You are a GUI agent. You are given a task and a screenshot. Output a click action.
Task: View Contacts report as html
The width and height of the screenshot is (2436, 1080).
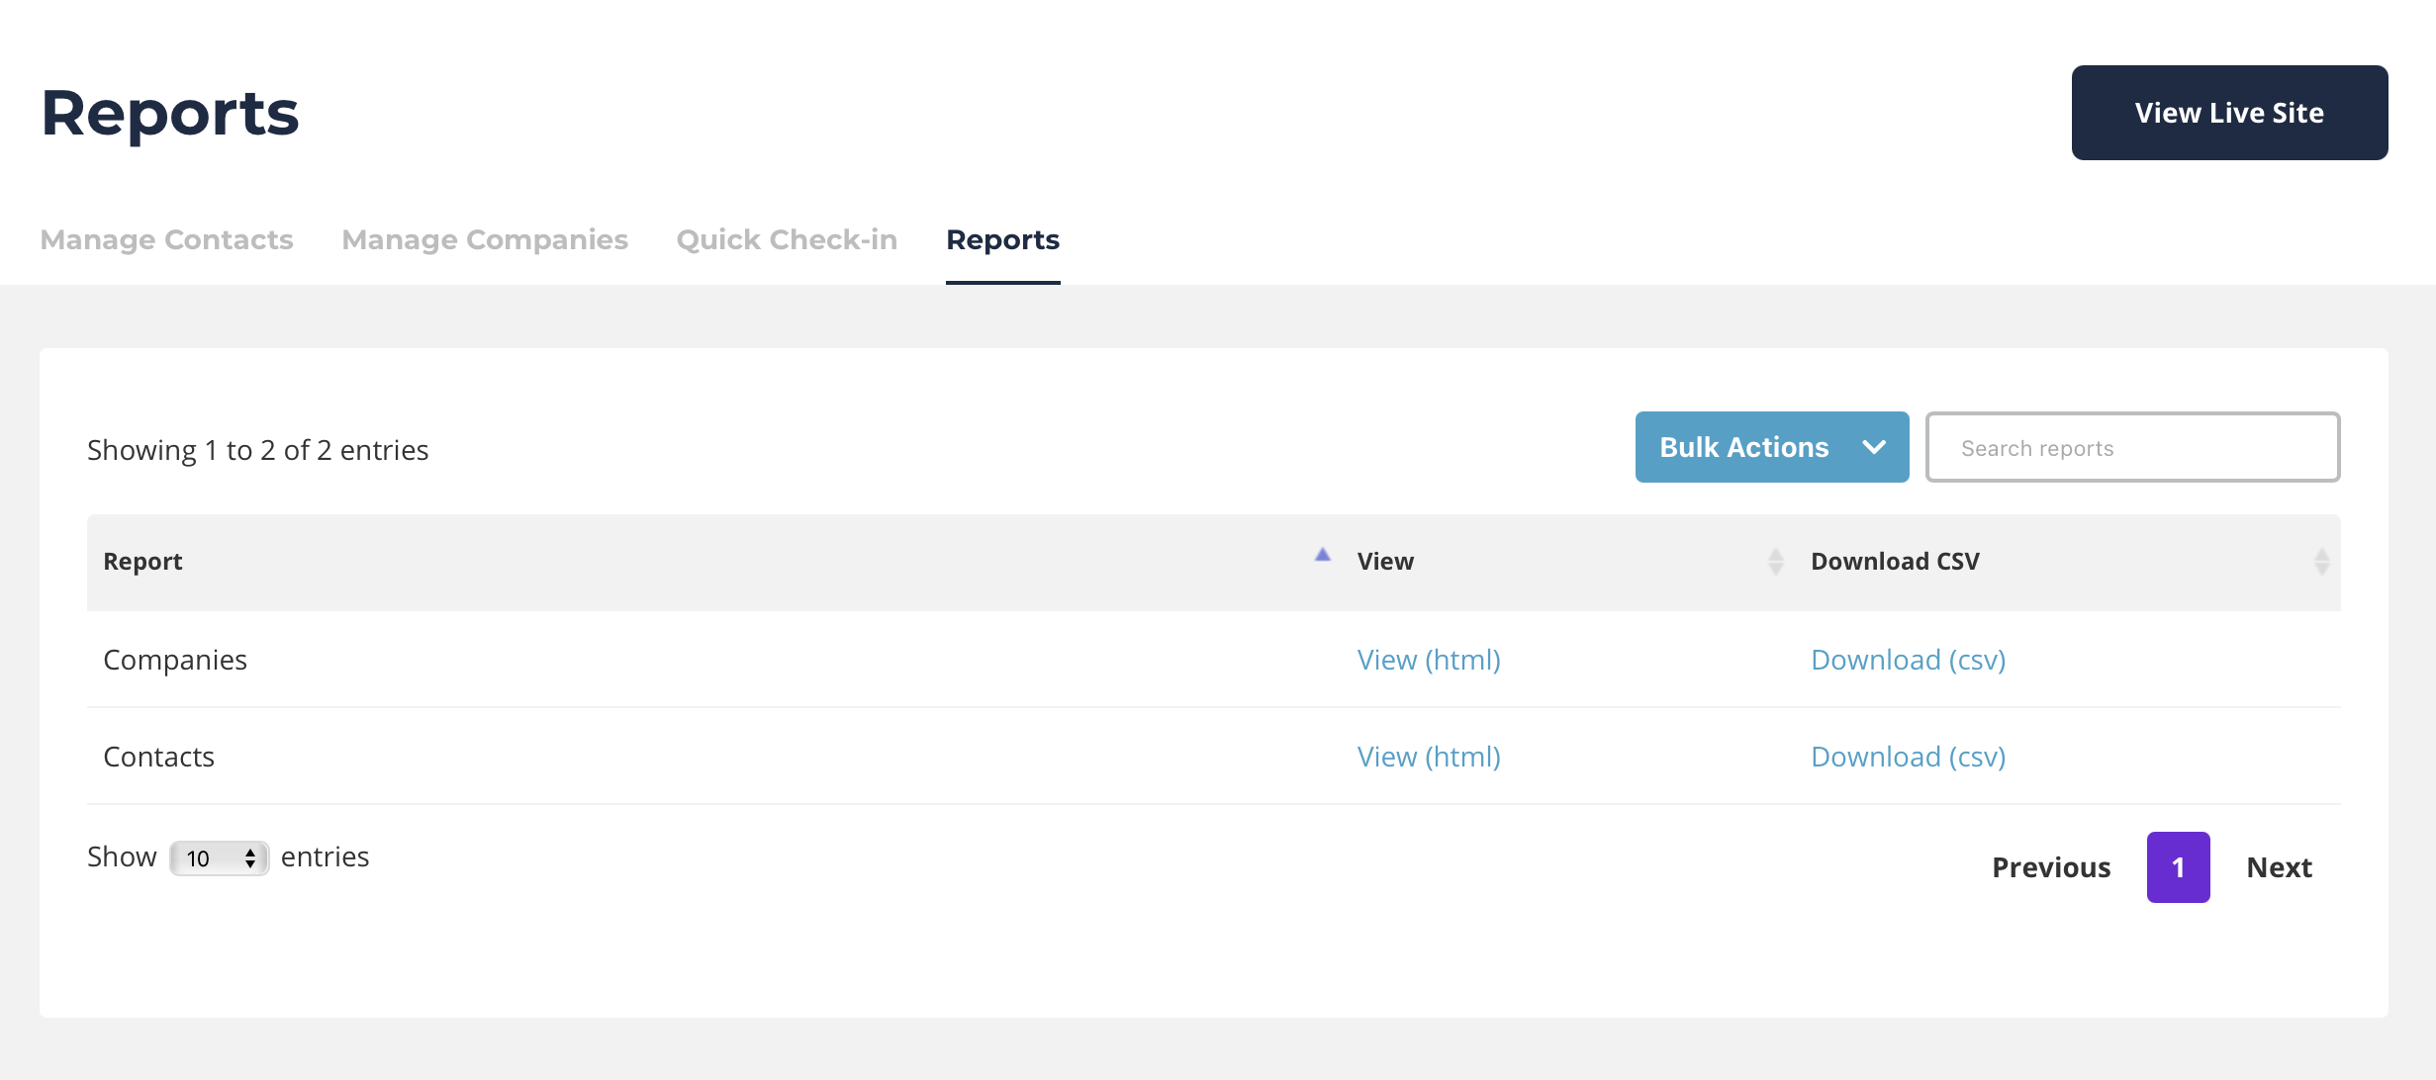(x=1428, y=757)
